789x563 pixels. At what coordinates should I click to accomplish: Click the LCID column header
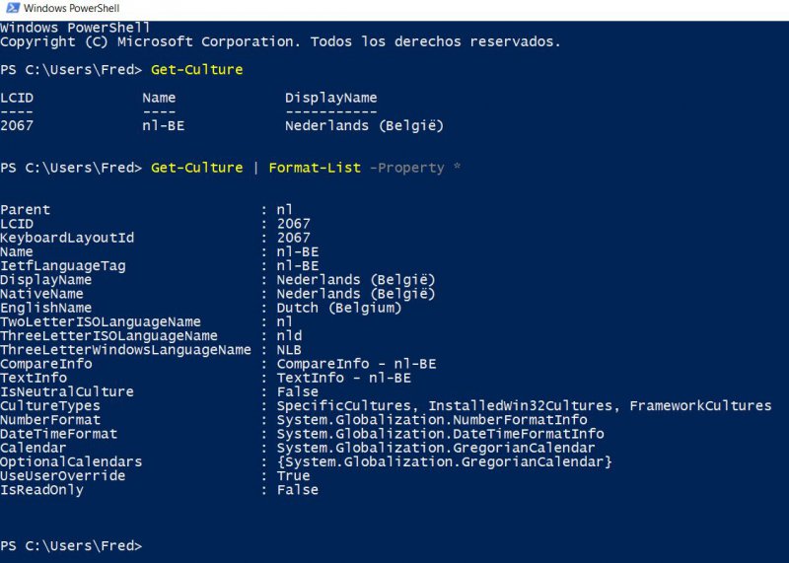point(17,98)
